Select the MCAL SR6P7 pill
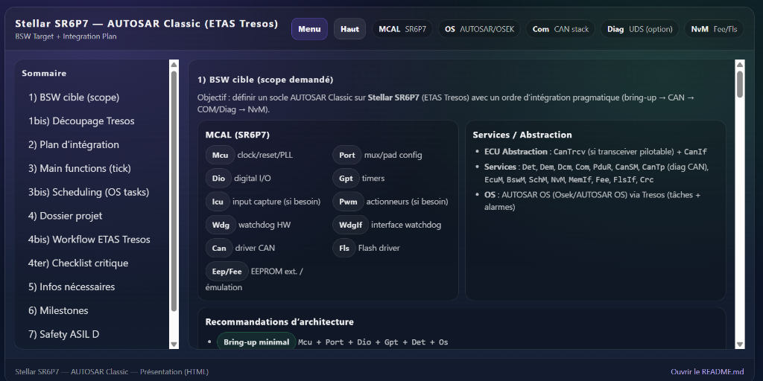 click(x=402, y=29)
